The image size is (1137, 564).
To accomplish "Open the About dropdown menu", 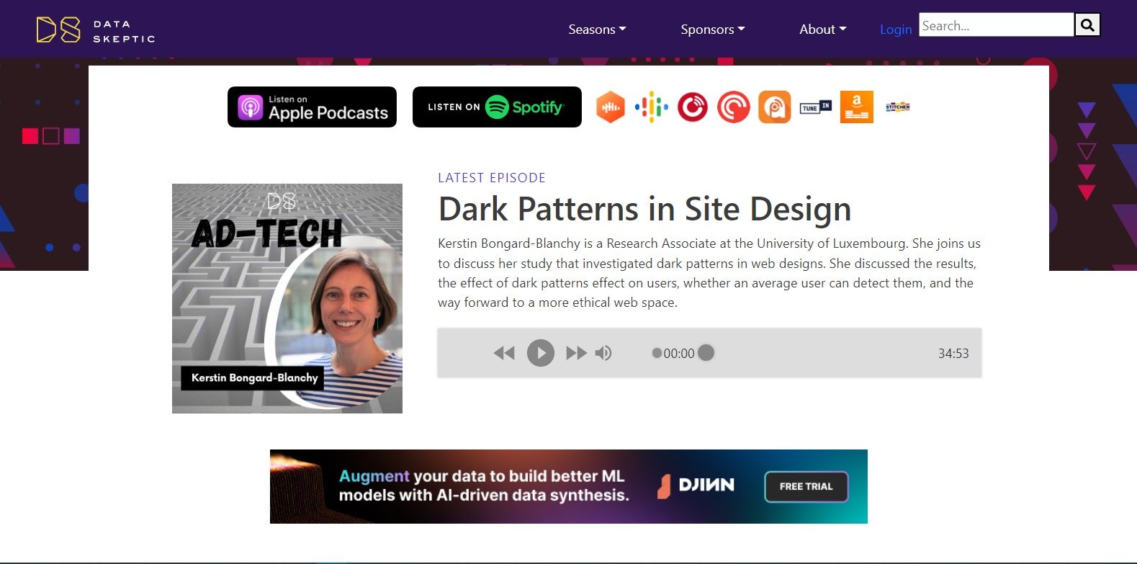I will tap(822, 30).
